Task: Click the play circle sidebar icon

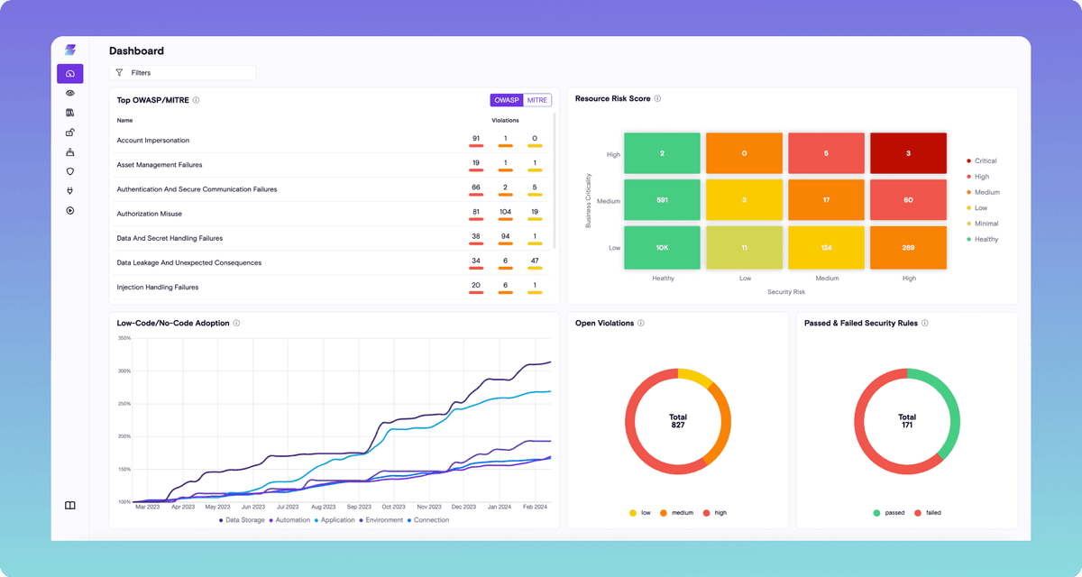Action: point(70,211)
